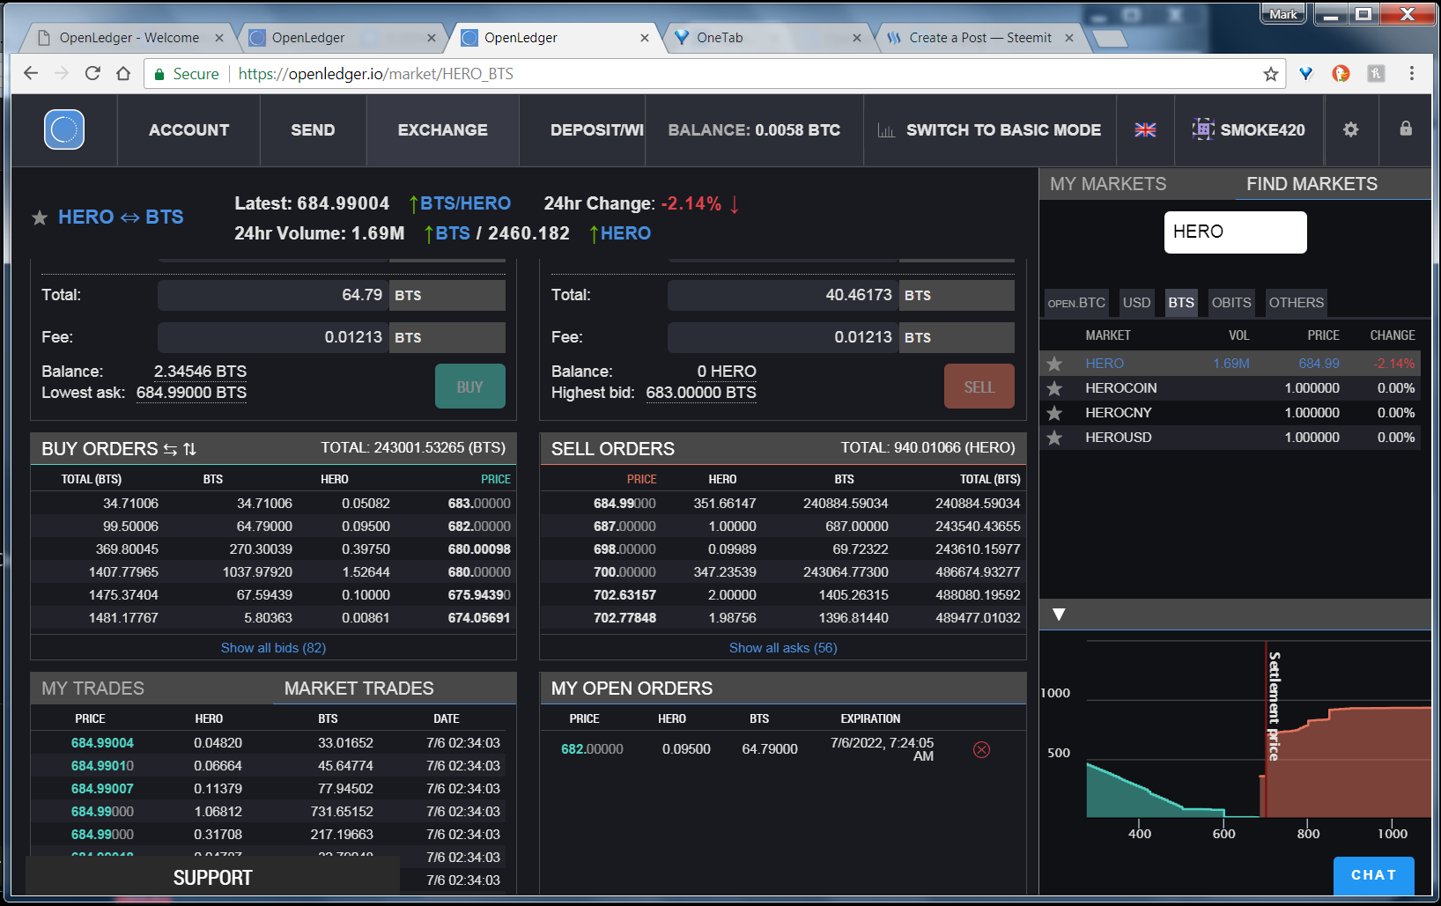The height and width of the screenshot is (906, 1441).
Task: Click lowest ask 684.99000 BTS link
Action: 191,393
